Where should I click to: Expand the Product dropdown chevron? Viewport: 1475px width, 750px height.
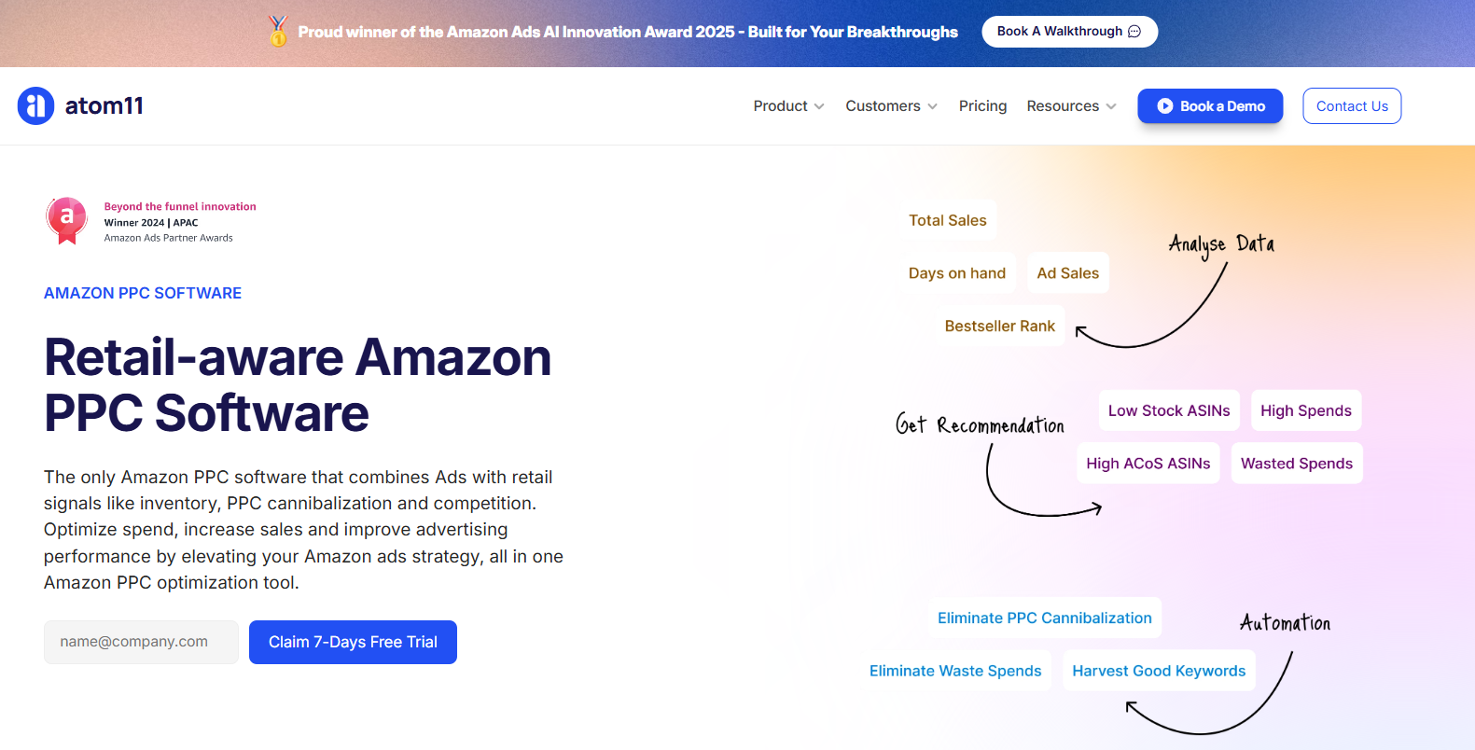coord(819,106)
